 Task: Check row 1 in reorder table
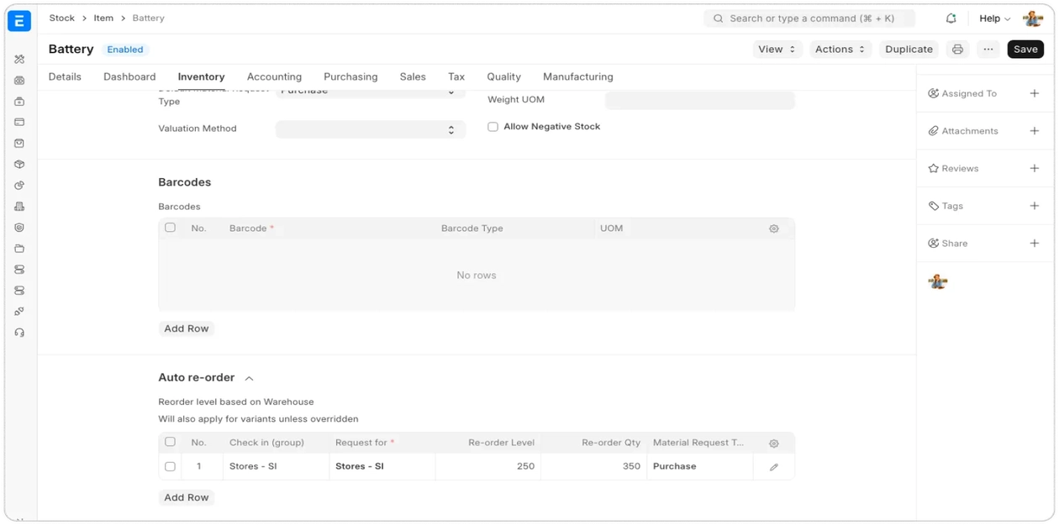coord(171,466)
